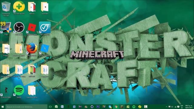Open the volume control in system tray
Image resolution: width=194 pixels, height=109 pixels.
[172, 107]
